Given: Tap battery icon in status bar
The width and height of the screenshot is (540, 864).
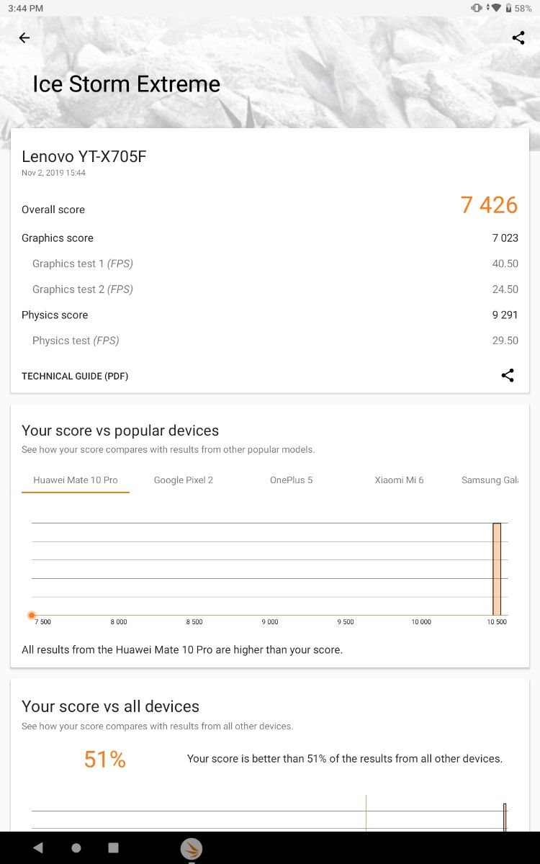Looking at the screenshot, I should point(508,8).
